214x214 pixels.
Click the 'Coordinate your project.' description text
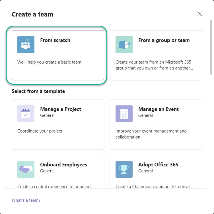(40, 131)
